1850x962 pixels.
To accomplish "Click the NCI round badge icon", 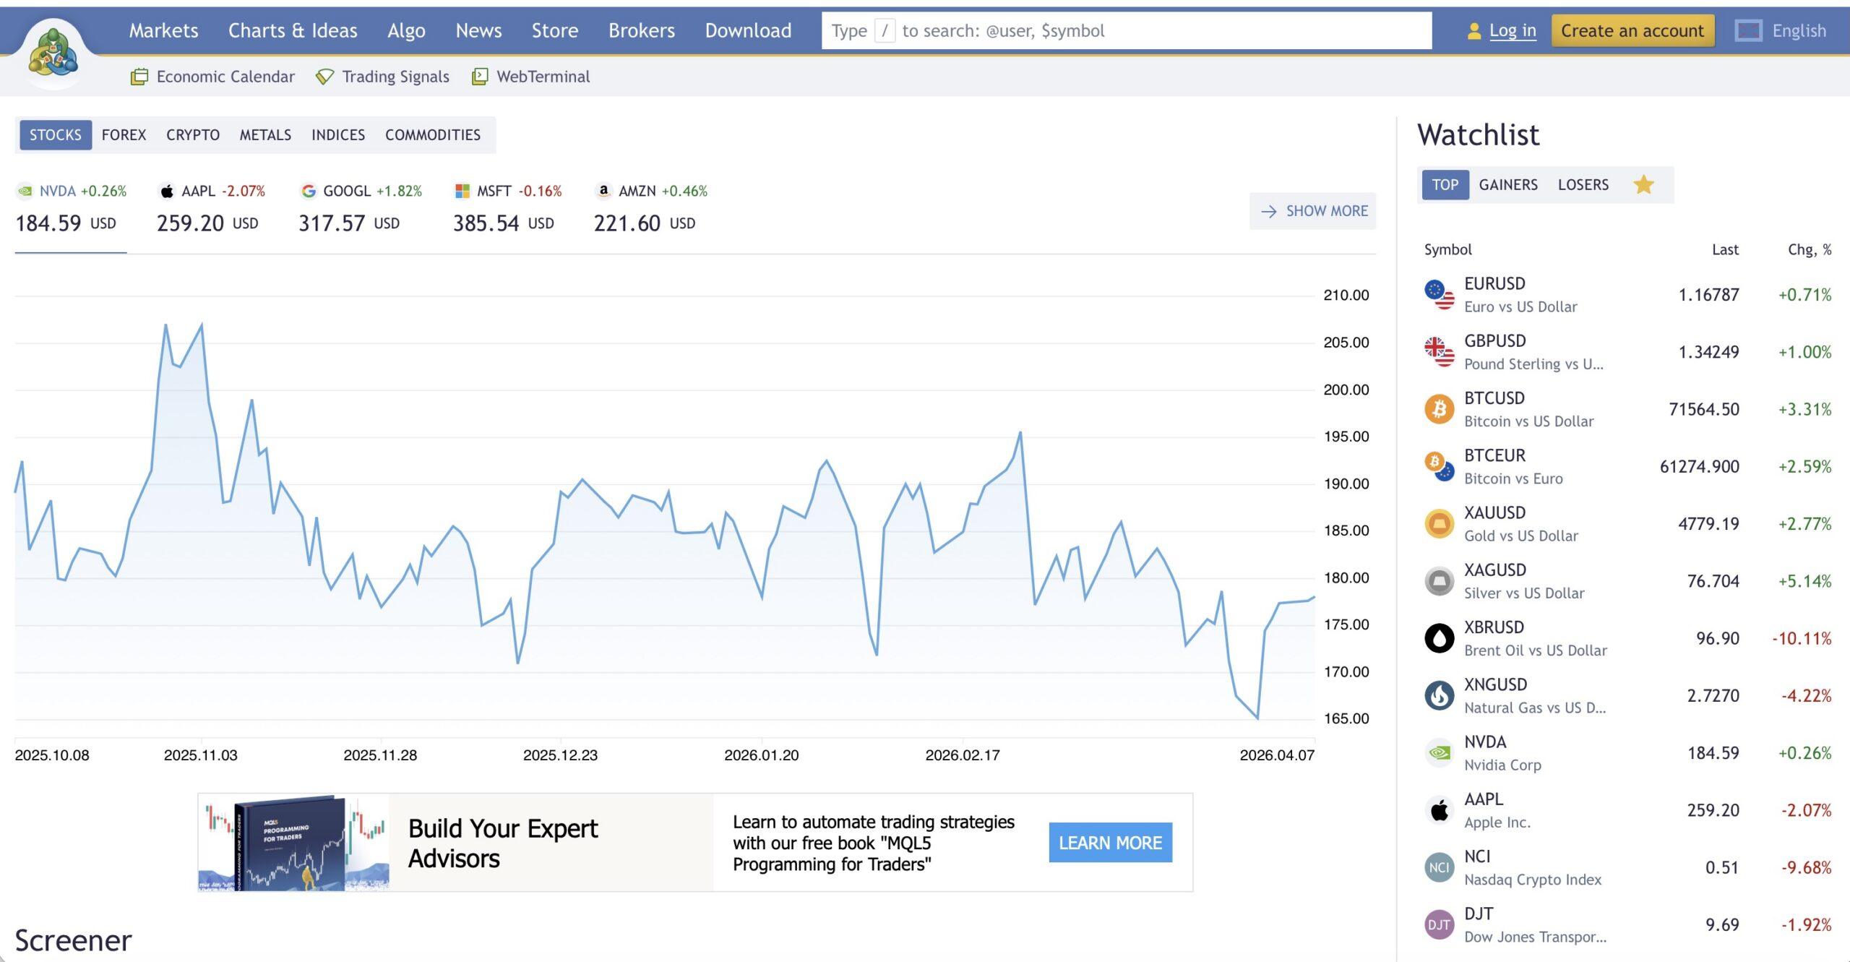I will pyautogui.click(x=1440, y=867).
